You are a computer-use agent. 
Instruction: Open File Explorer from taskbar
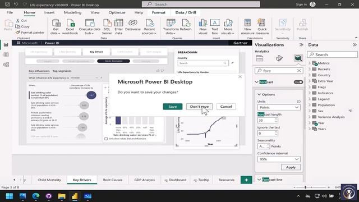coord(62,196)
